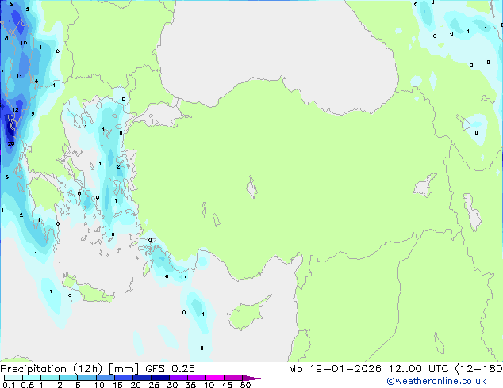
Task: Click the legend swatch between 2 and 5
Action: tap(68, 378)
